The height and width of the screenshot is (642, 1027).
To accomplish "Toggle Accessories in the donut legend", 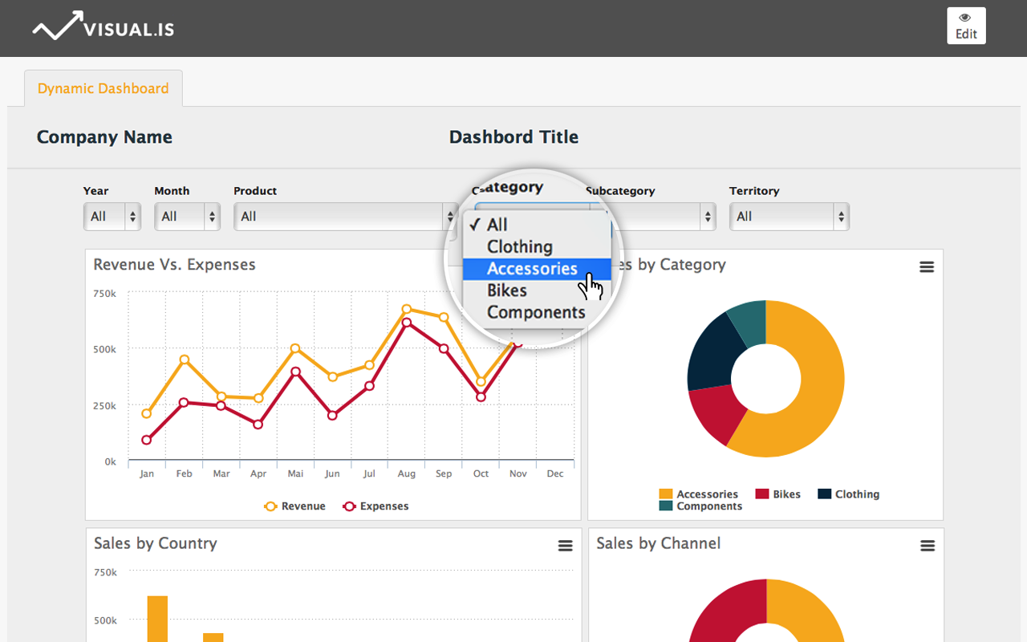I will [698, 494].
